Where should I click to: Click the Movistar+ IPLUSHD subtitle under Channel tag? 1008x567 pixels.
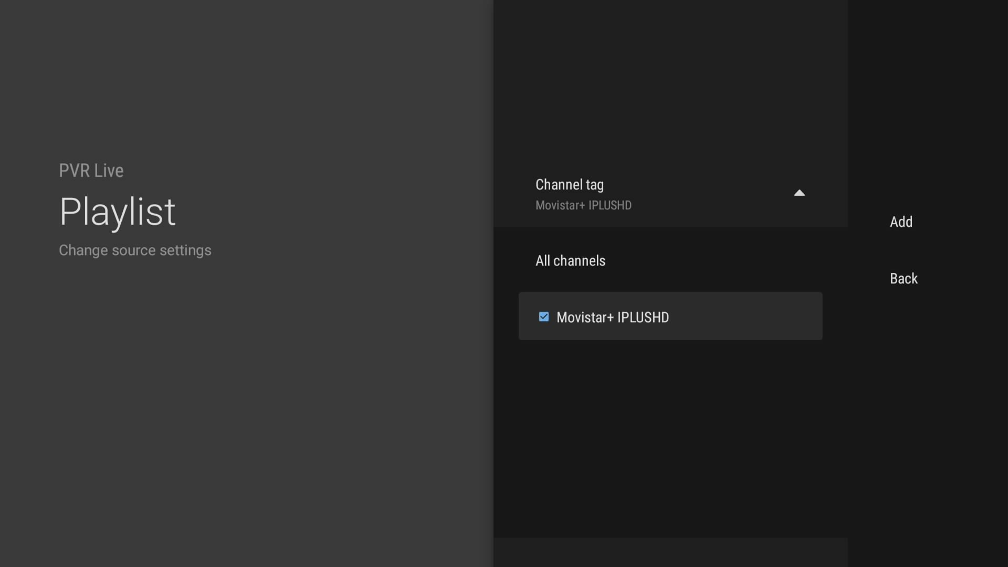click(x=583, y=205)
